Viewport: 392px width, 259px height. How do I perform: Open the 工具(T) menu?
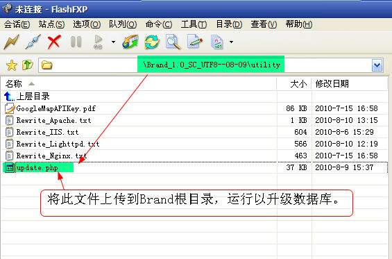[194, 24]
